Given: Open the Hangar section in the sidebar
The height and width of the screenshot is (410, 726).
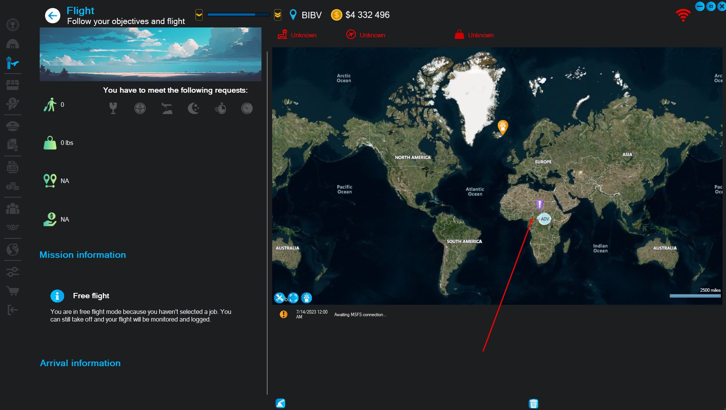Looking at the screenshot, I should coord(13,43).
